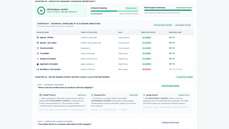Screen dimensions: 229x129
Task: Click the ROLE column header
Action: (x=120, y=32)
